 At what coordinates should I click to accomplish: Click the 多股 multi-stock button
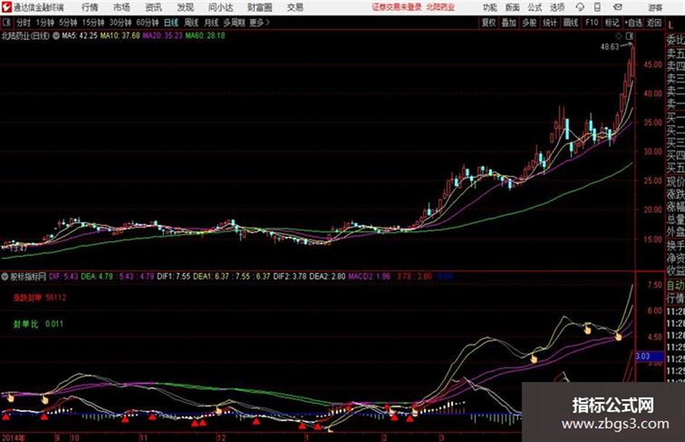tap(529, 22)
